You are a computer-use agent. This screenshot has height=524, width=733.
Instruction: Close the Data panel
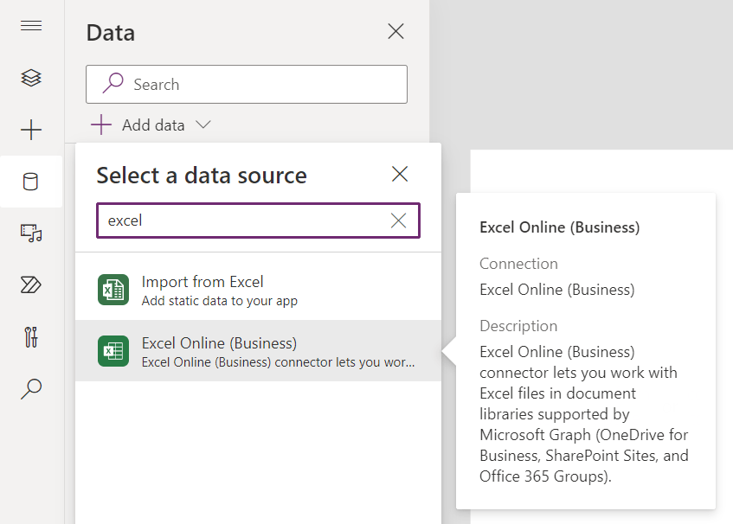pyautogui.click(x=395, y=32)
